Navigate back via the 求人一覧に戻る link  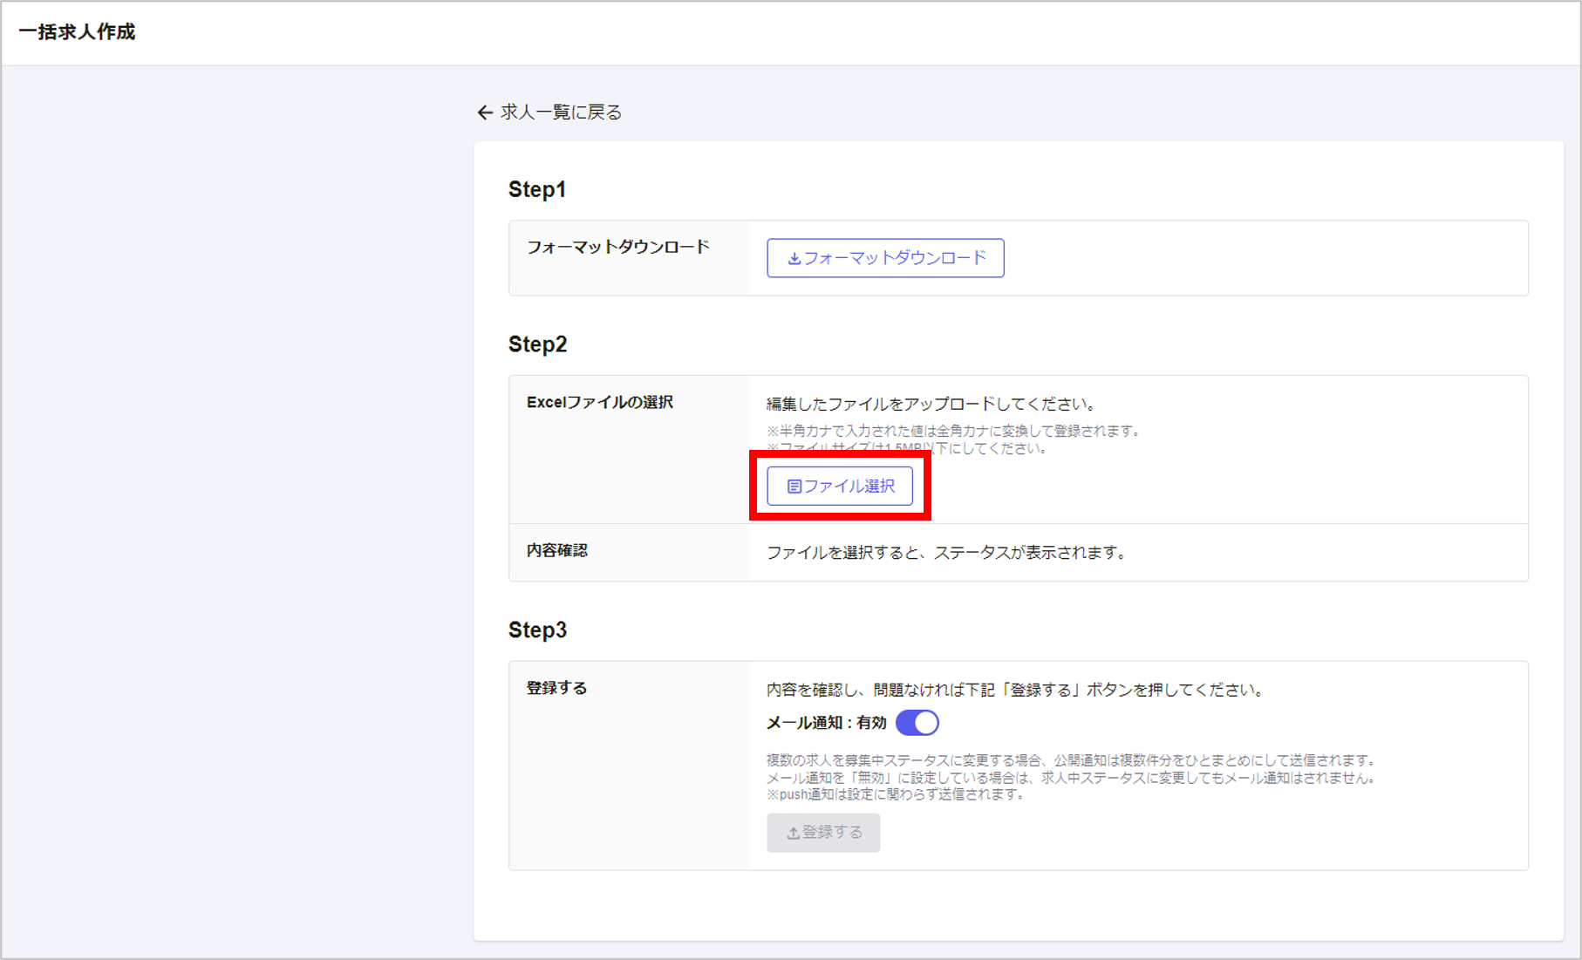559,112
